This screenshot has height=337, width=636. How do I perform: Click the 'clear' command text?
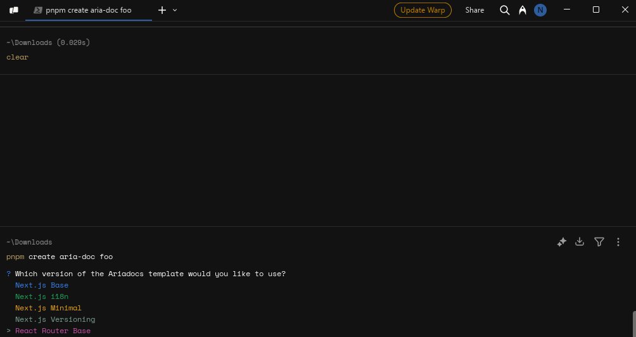point(18,57)
